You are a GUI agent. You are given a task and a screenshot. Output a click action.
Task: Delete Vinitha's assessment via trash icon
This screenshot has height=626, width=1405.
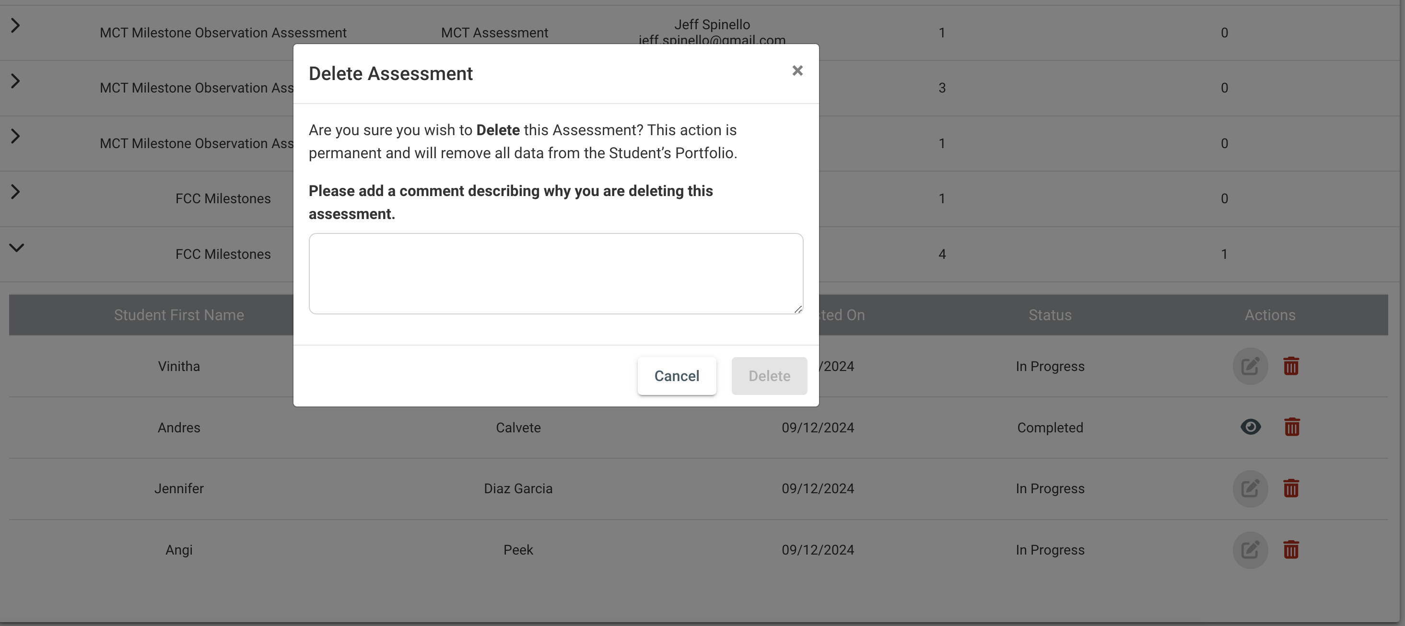(x=1291, y=366)
